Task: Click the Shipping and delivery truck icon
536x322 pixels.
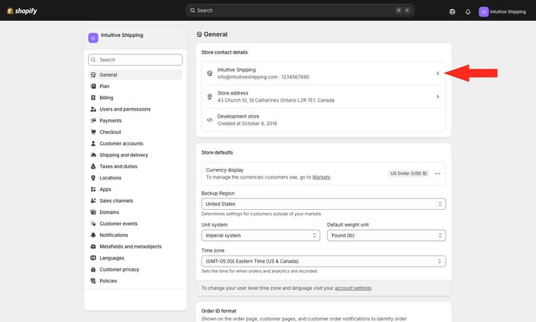Action: pos(93,155)
